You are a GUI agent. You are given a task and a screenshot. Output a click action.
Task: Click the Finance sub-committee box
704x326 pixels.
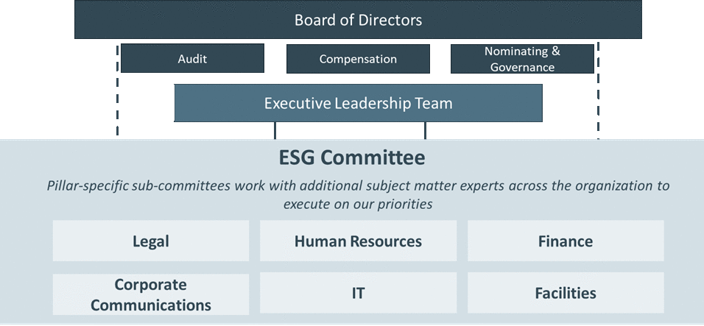tap(565, 241)
